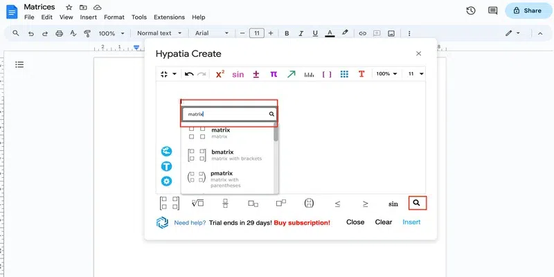Open the Normal text style dropdown
The image size is (554, 277).
(x=159, y=33)
